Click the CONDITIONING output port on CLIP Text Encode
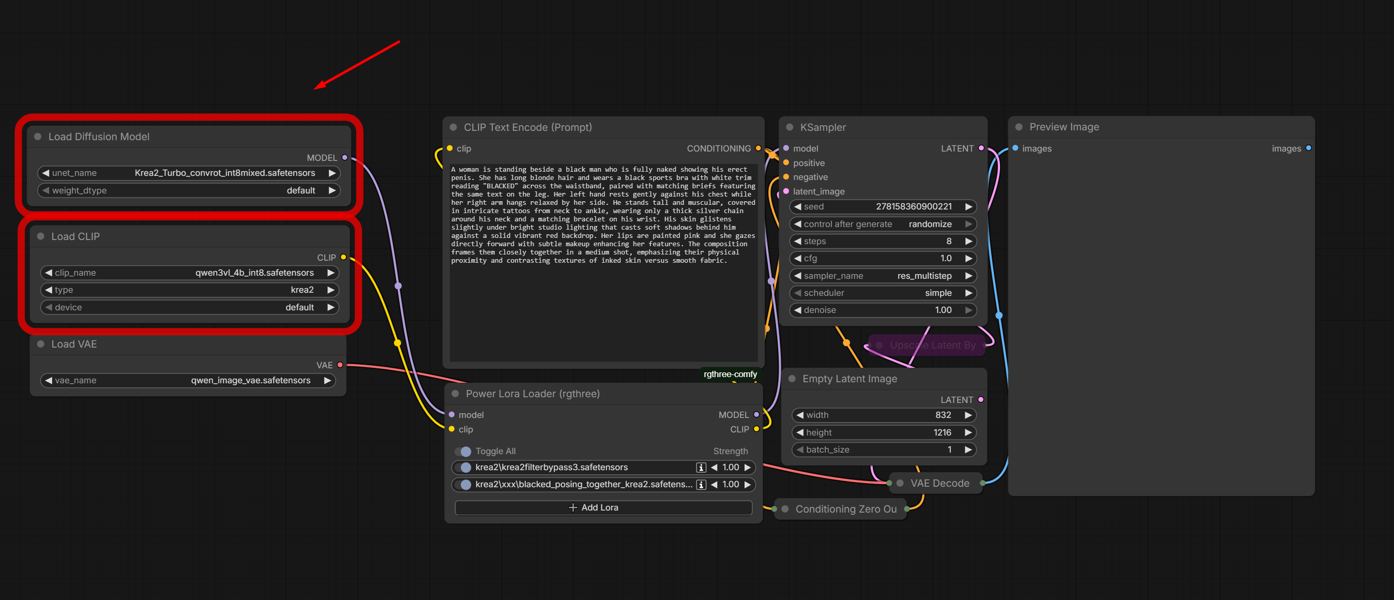Image resolution: width=1394 pixels, height=600 pixels. [x=758, y=148]
